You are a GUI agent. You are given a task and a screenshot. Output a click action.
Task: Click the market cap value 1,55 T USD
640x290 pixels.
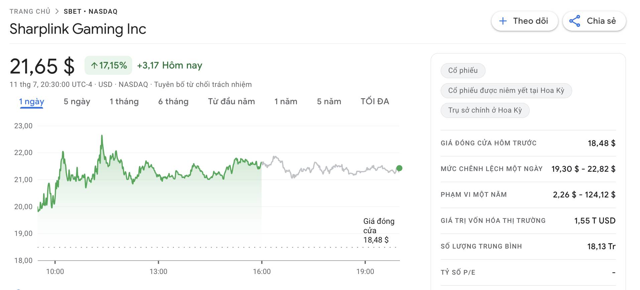pos(595,221)
